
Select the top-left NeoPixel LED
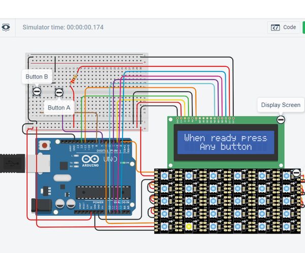coord(164,176)
